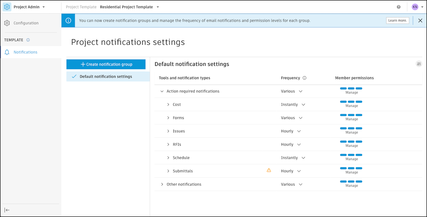The width and height of the screenshot is (427, 217).
Task: Change Other notifications permission level bar
Action: pyautogui.click(x=351, y=181)
